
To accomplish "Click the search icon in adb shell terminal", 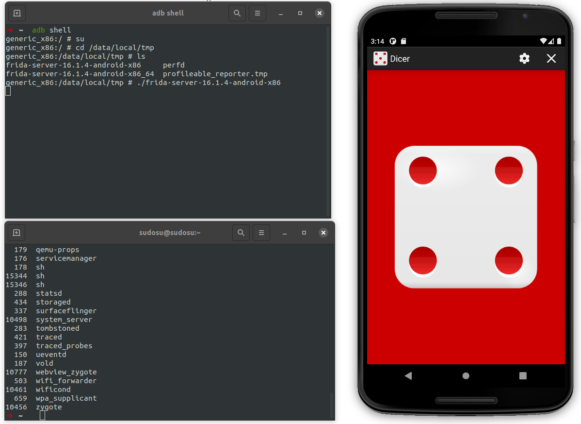I will 237,13.
